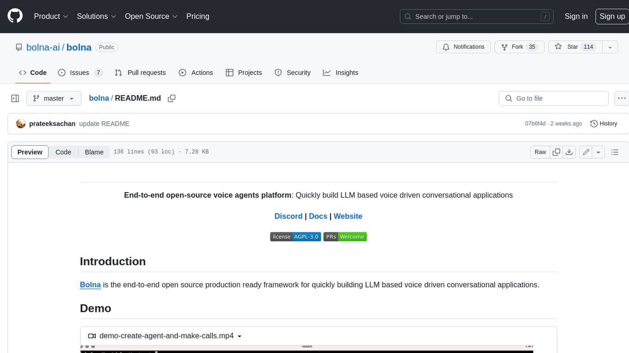629x353 pixels.
Task: Click the PRs Welcome badge
Action: [x=345, y=237]
